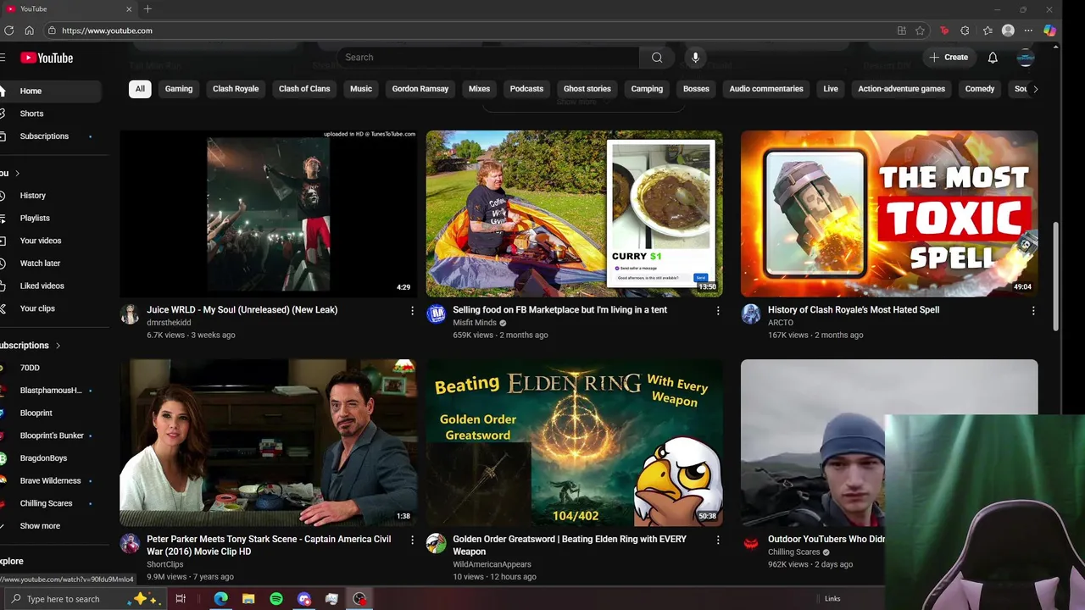The image size is (1085, 610).
Task: Open dmrsthekidd channel avatar
Action: [130, 314]
